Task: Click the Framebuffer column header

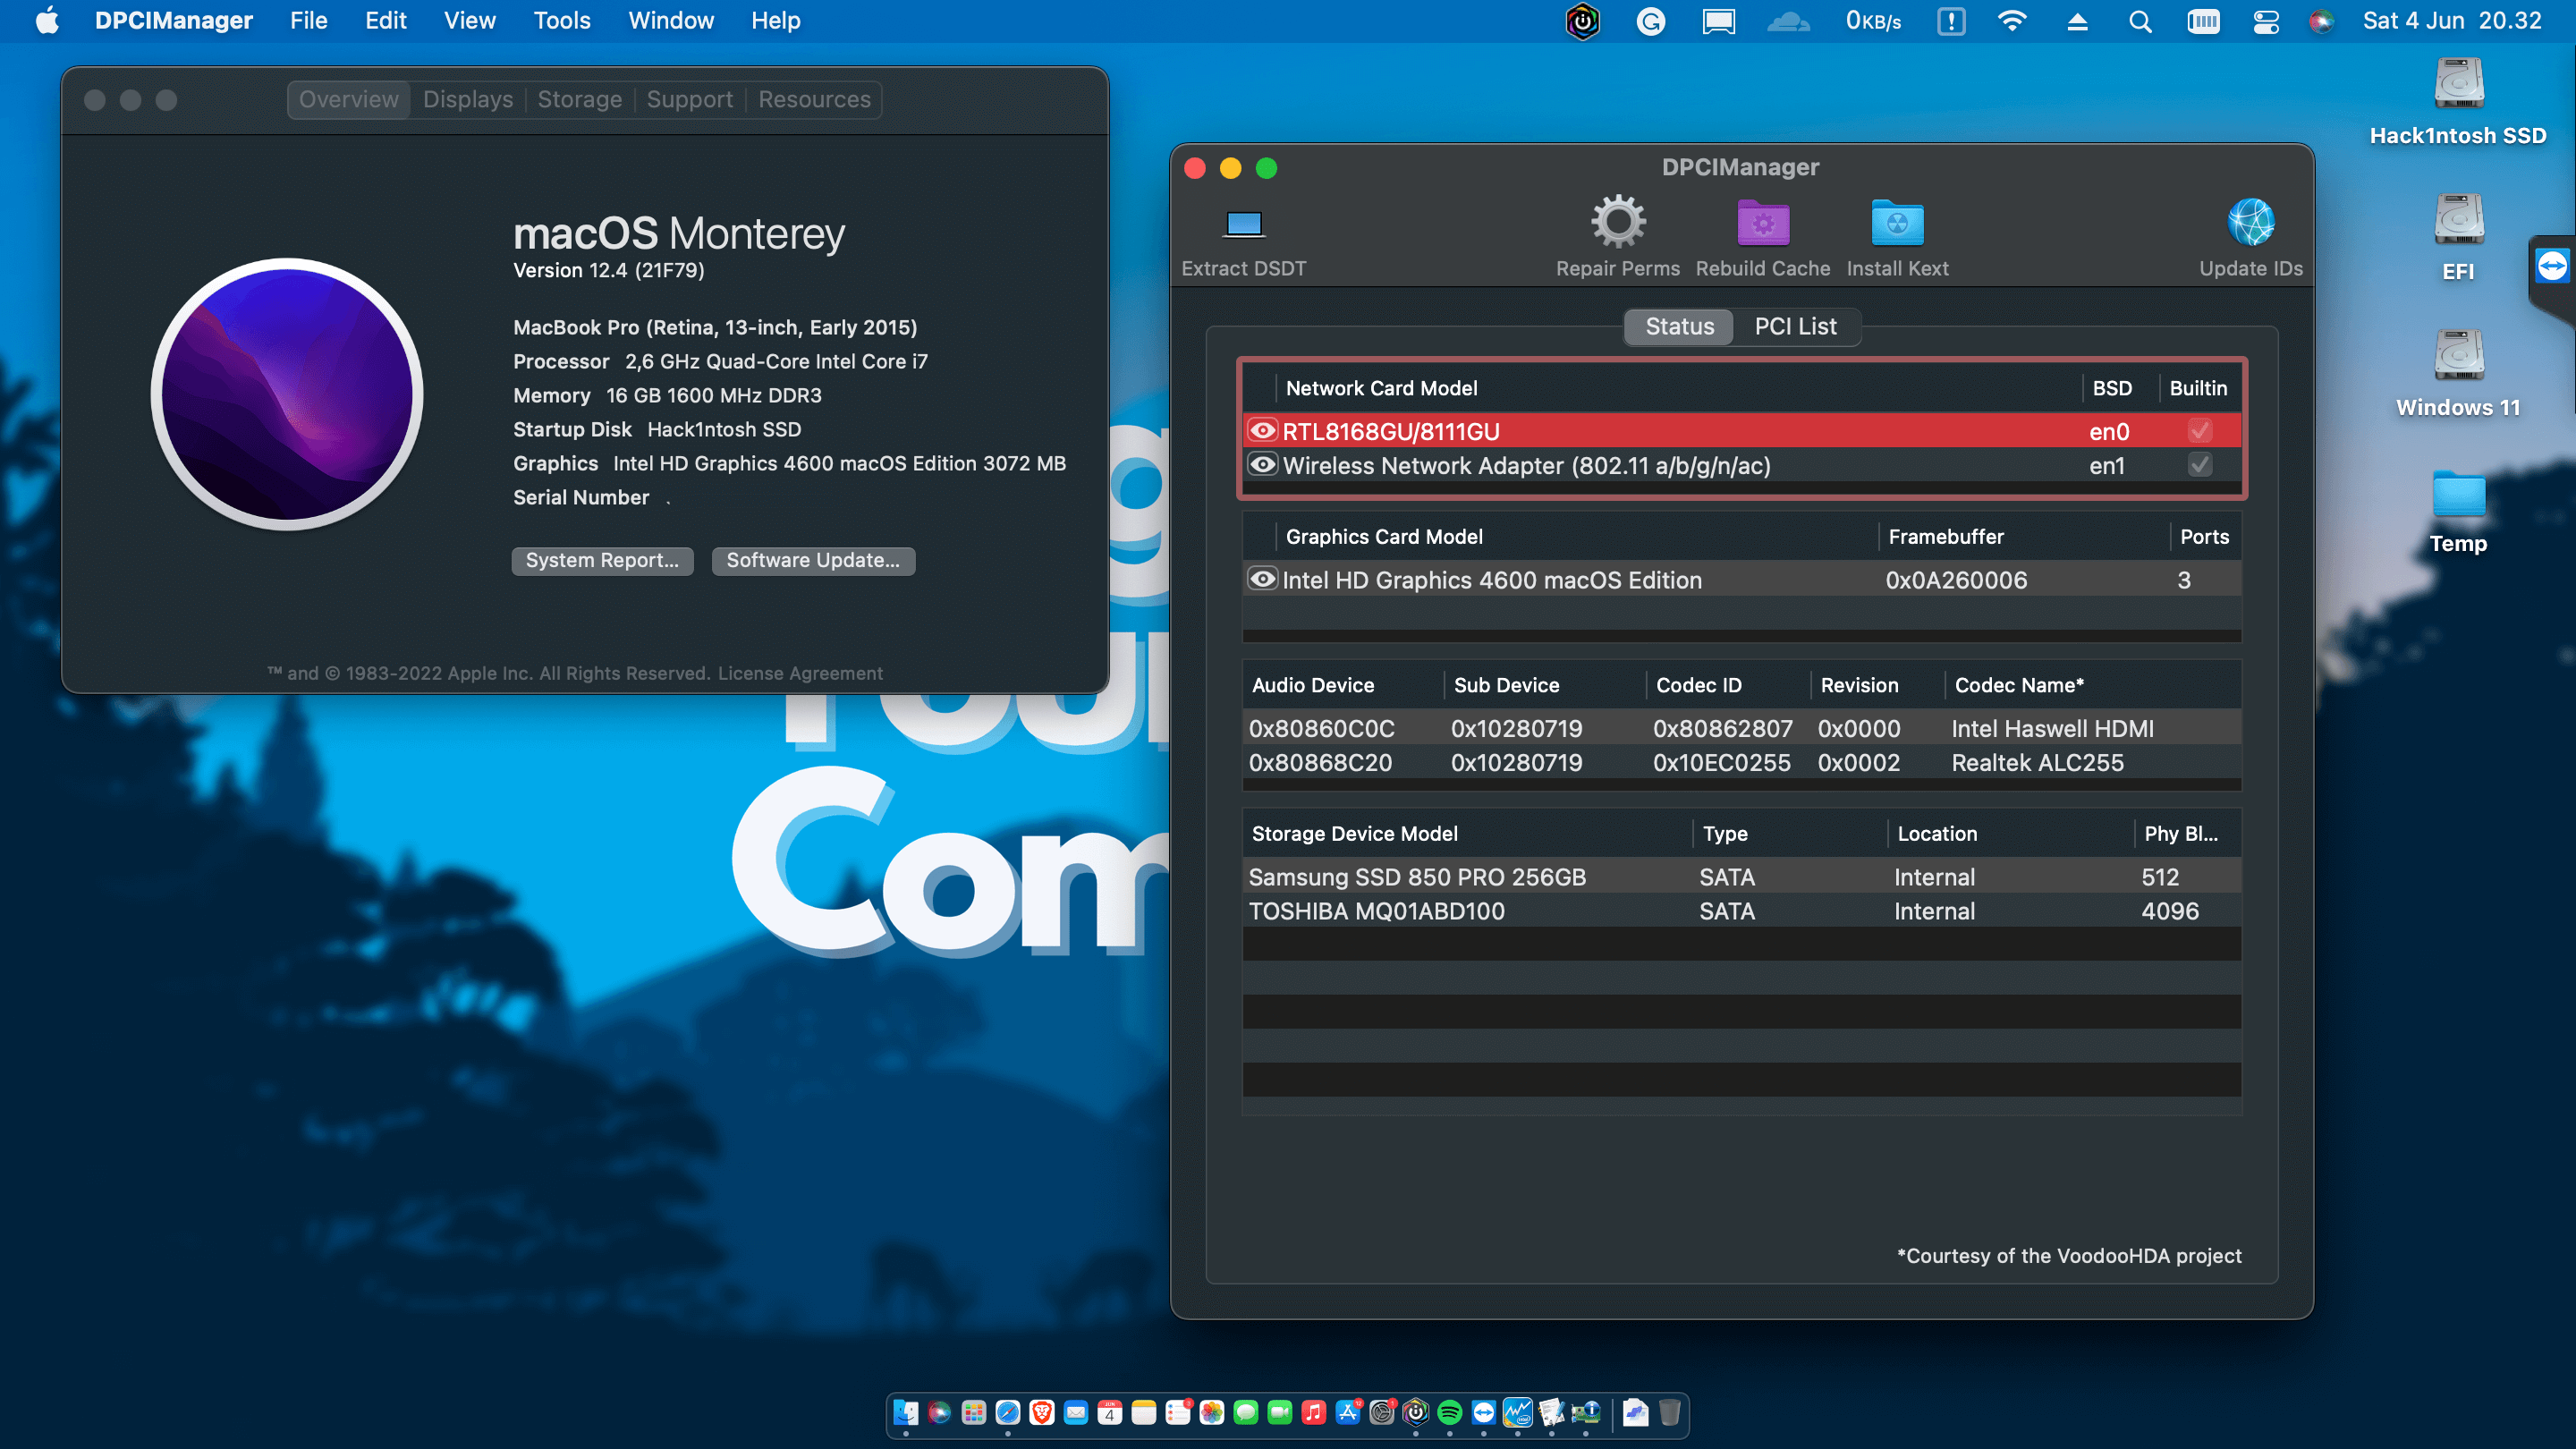Action: [x=2023, y=536]
